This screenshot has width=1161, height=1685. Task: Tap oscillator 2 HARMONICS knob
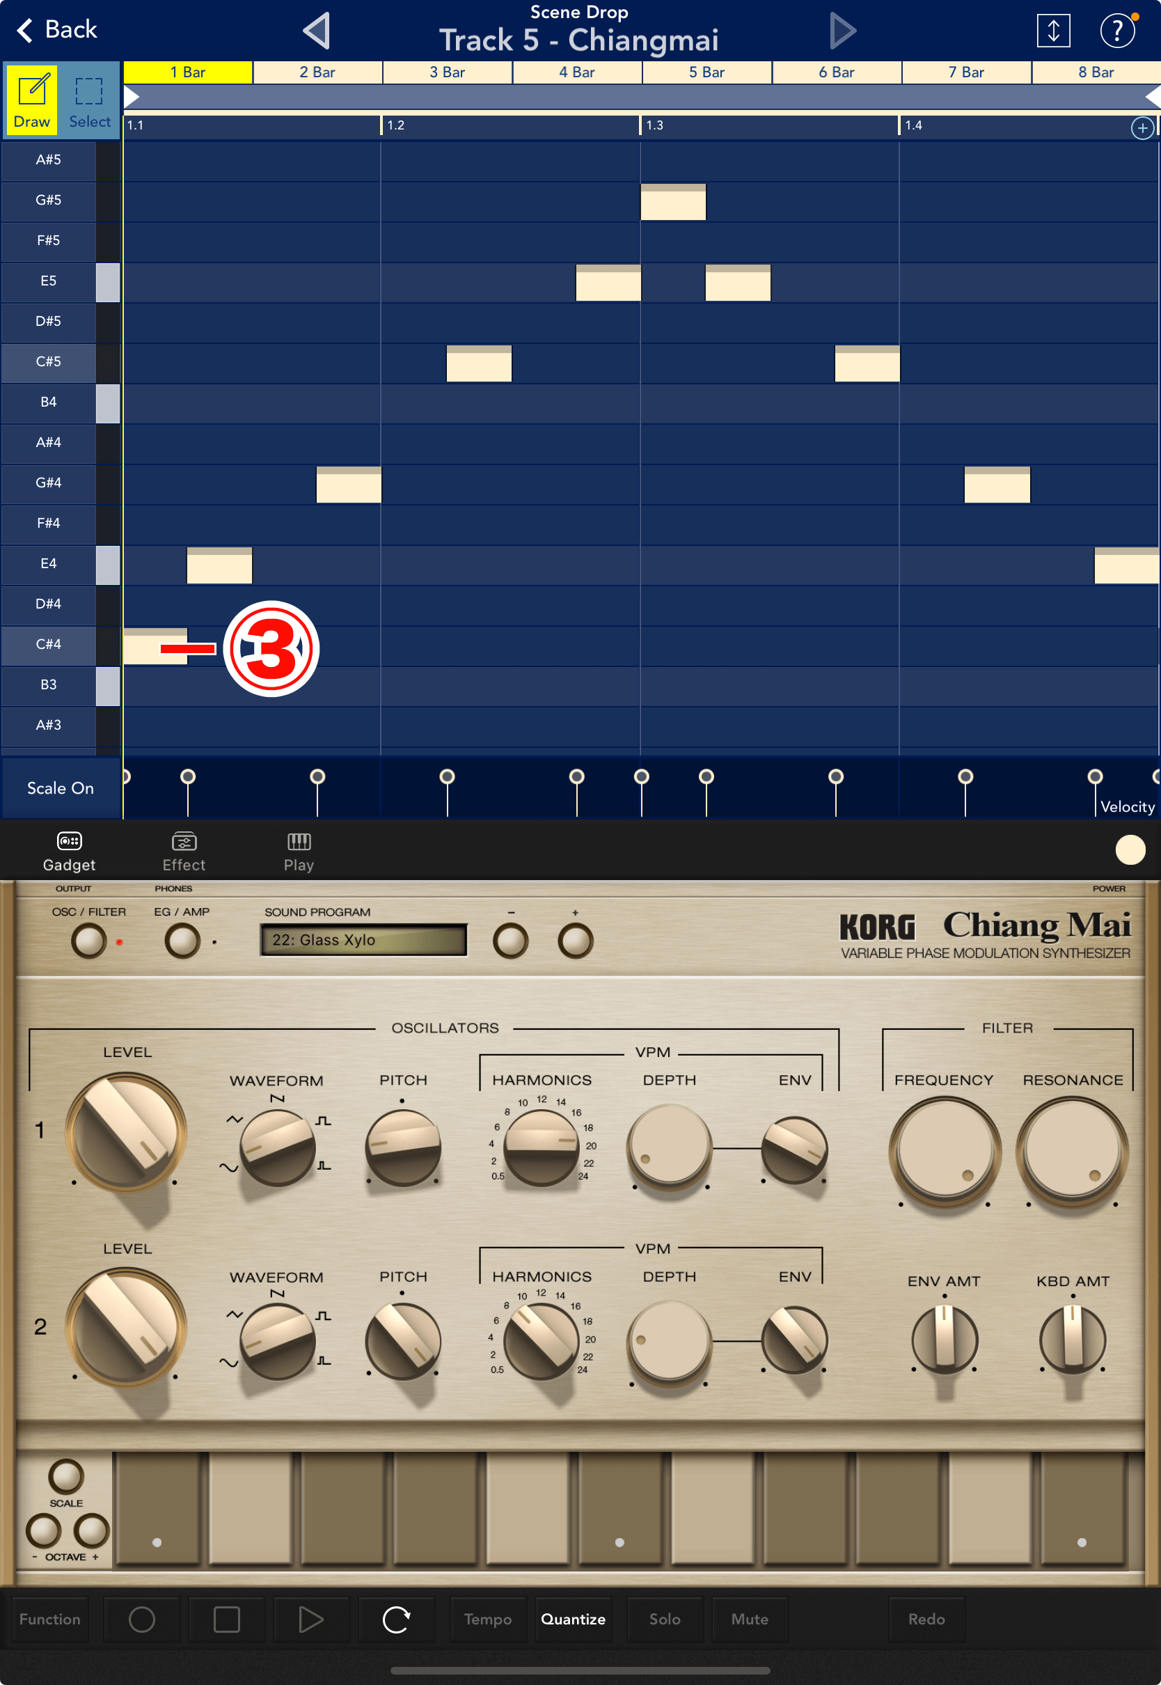click(x=542, y=1342)
